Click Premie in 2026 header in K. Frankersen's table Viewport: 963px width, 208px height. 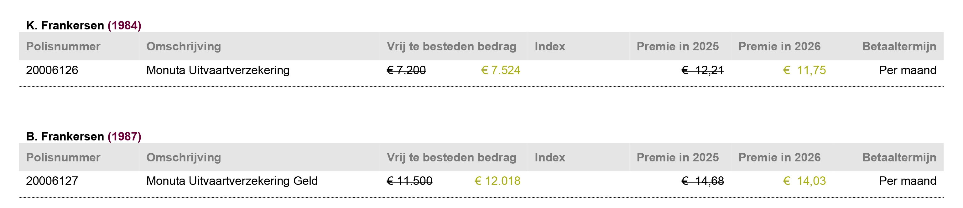[x=779, y=46]
